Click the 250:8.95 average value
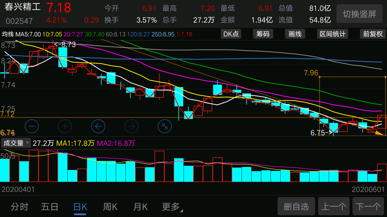The height and width of the screenshot is (217, 387). point(163,34)
